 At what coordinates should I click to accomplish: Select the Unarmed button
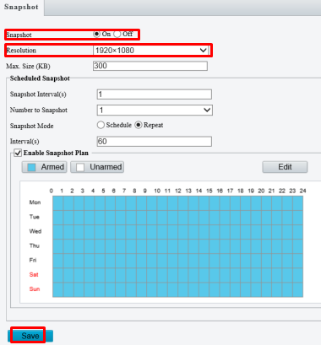[97, 167]
